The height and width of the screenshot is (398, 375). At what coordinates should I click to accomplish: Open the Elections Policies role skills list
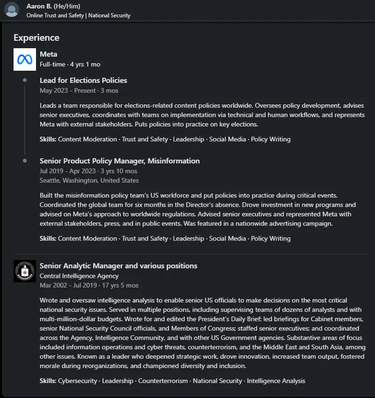(x=165, y=140)
